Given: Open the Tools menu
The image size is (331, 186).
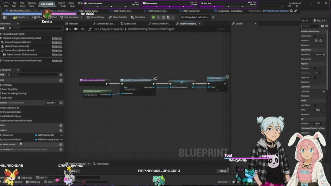Looking at the screenshot, I should click(x=63, y=6).
